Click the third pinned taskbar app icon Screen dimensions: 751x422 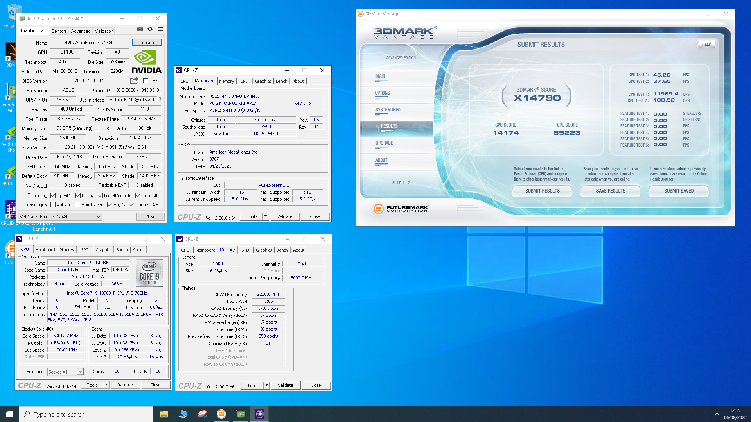tap(202, 414)
